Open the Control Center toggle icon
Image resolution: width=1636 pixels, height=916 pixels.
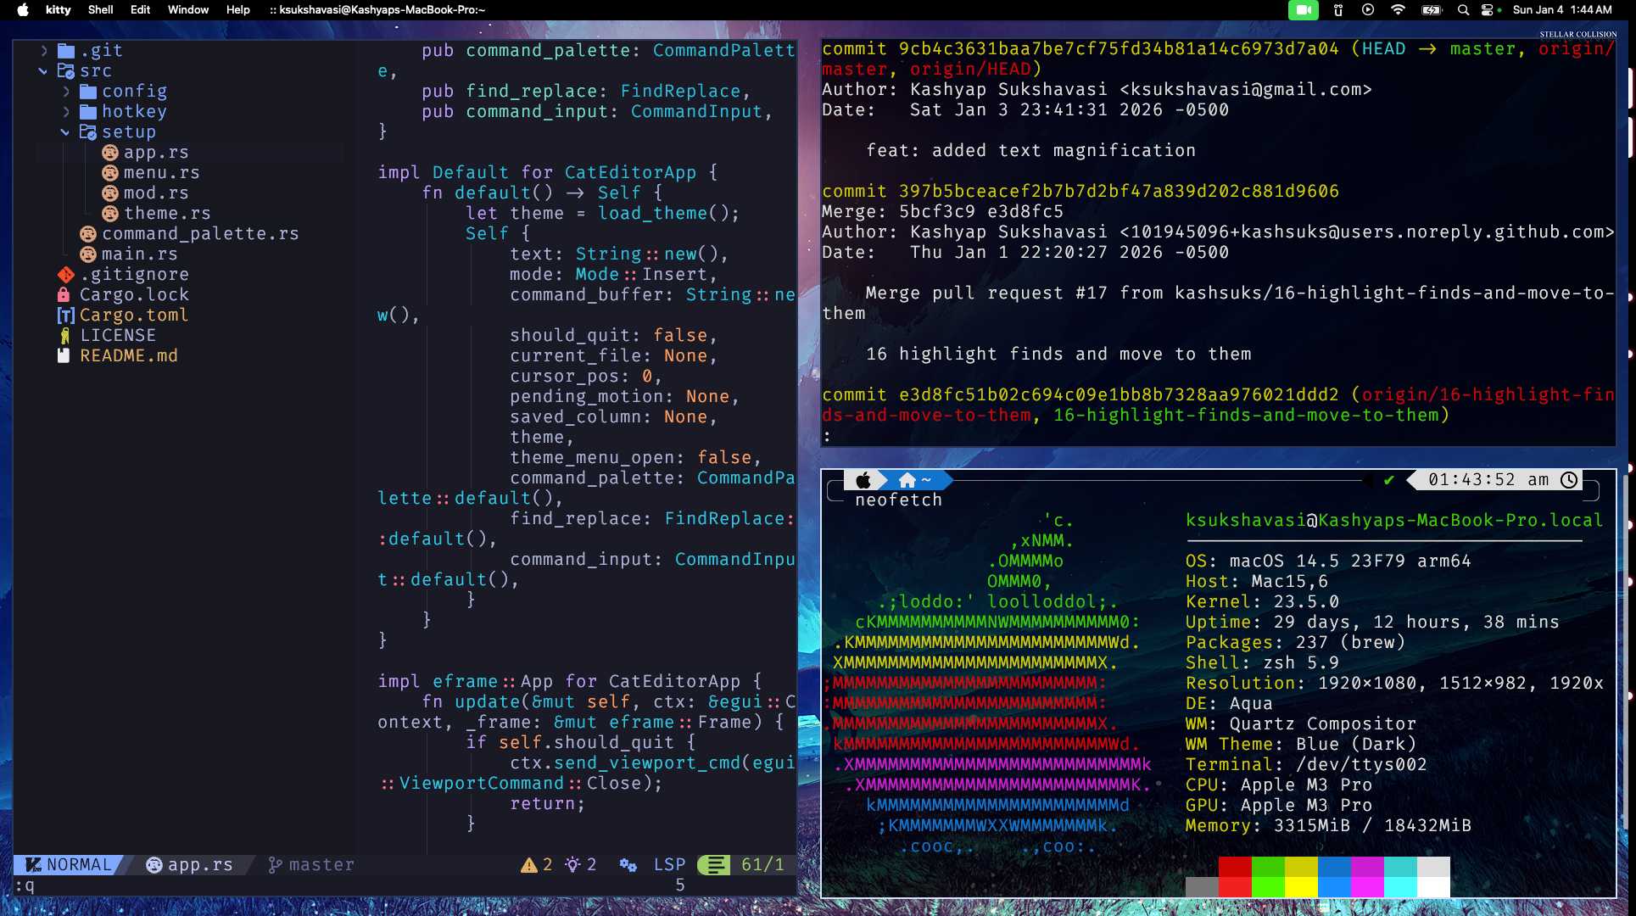coord(1488,10)
